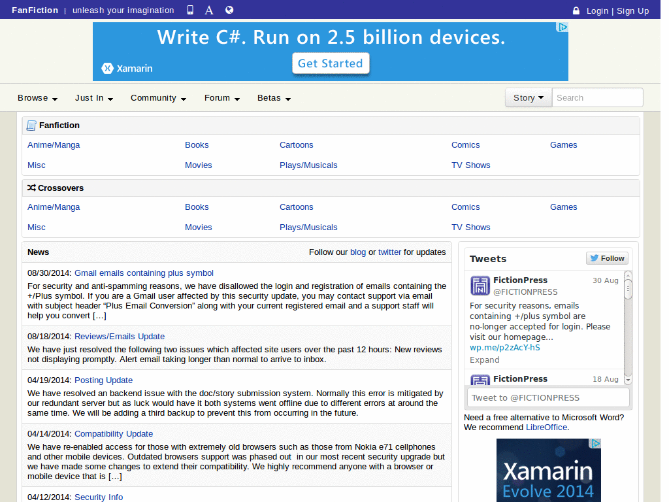Click the FictionPress avatar on 30 Aug tweet
669x502 pixels.
click(x=480, y=286)
